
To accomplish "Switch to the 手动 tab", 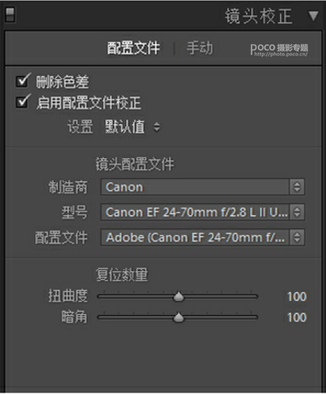I will pos(200,48).
